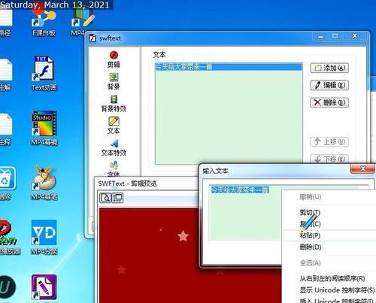376x303 pixels.
Task: Open the dark round U desktop icon
Action: (8, 287)
